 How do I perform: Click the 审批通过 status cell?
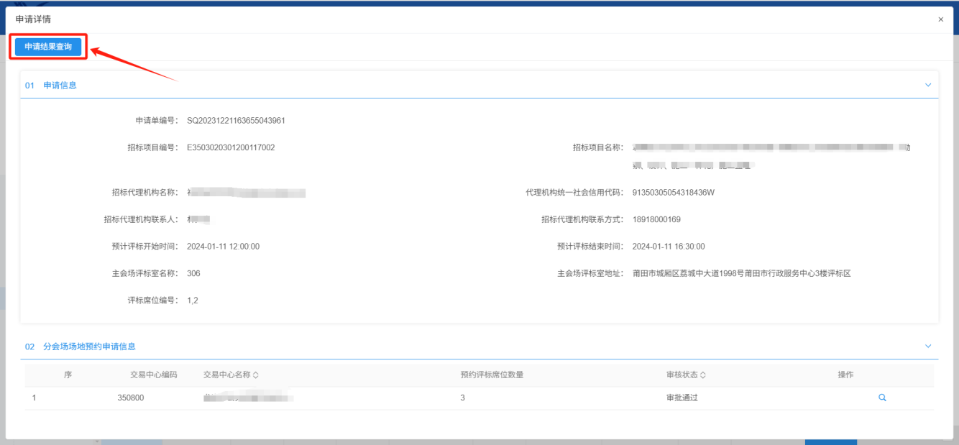682,398
